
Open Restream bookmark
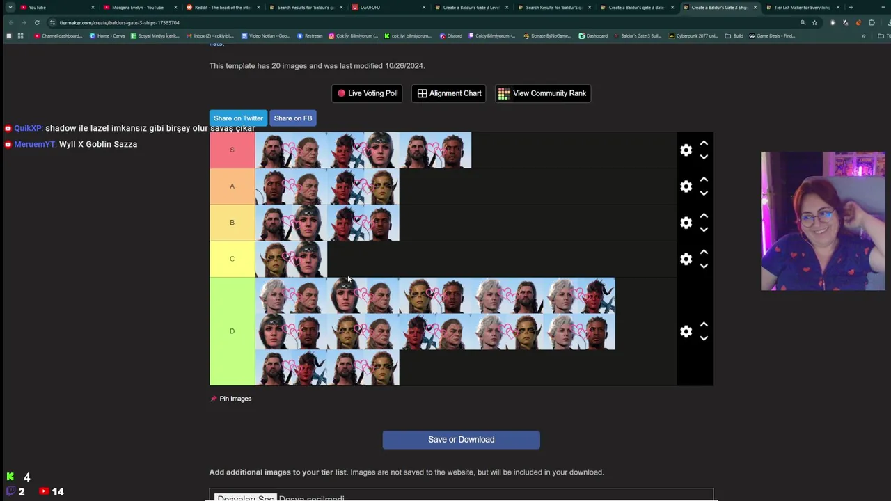tap(310, 35)
